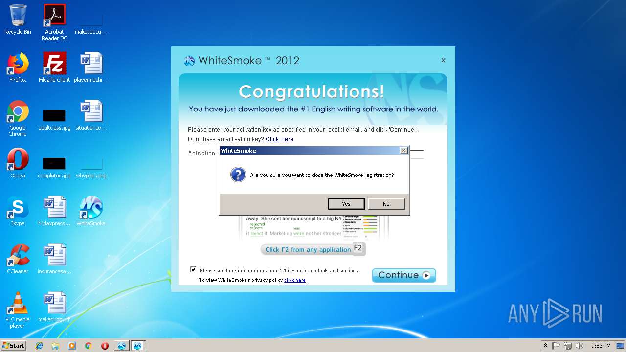Uncheck send me information about Whitesmoke products
The width and height of the screenshot is (626, 352).
click(x=193, y=269)
